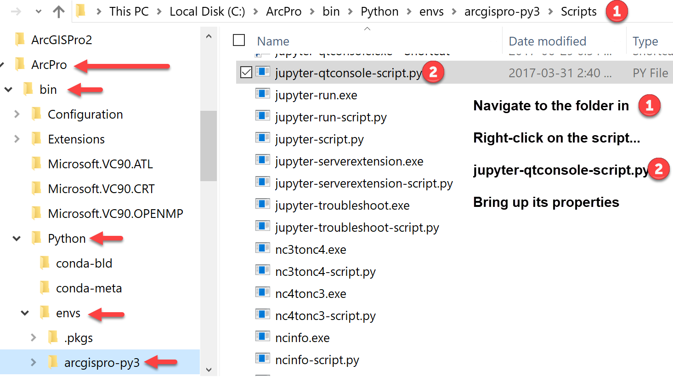
Task: Click the ArcGISPro2 folder icon in the tree
Action: tap(20, 40)
